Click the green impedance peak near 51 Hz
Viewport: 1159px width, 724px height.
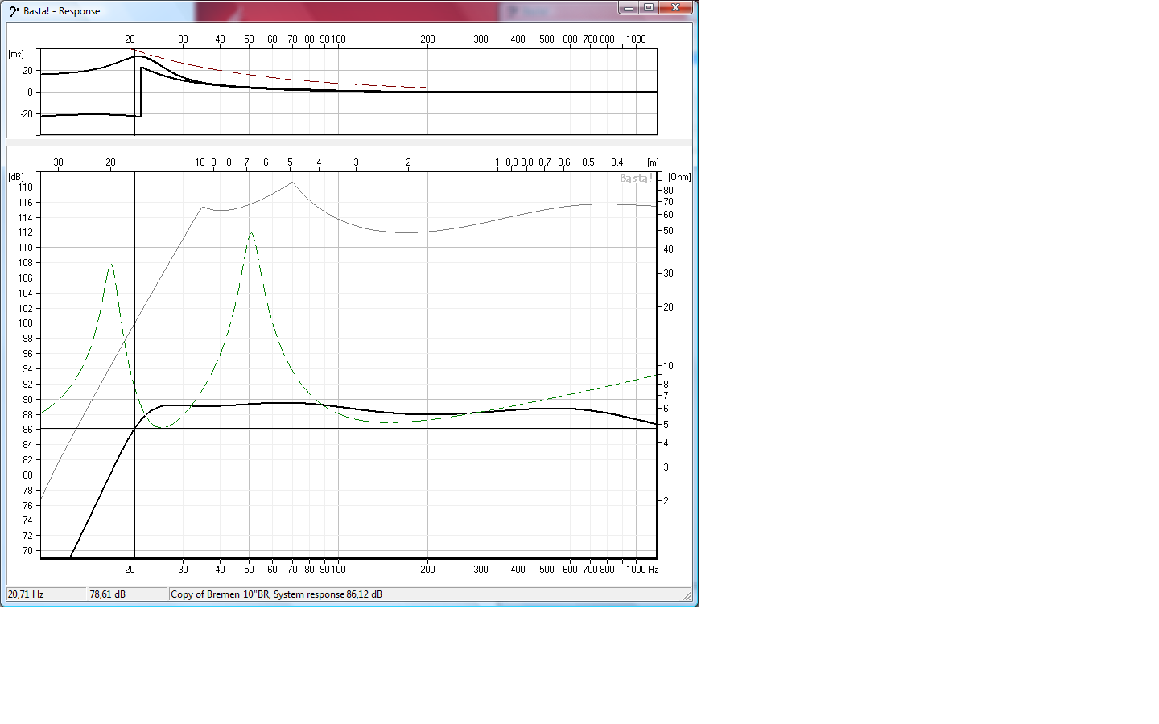pos(251,234)
